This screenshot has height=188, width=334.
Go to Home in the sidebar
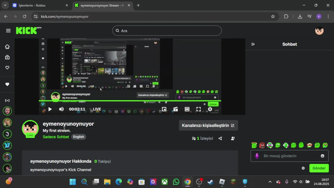pyautogui.click(x=7, y=47)
